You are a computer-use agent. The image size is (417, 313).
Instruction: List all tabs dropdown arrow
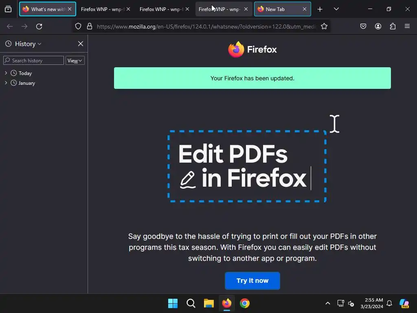click(336, 9)
